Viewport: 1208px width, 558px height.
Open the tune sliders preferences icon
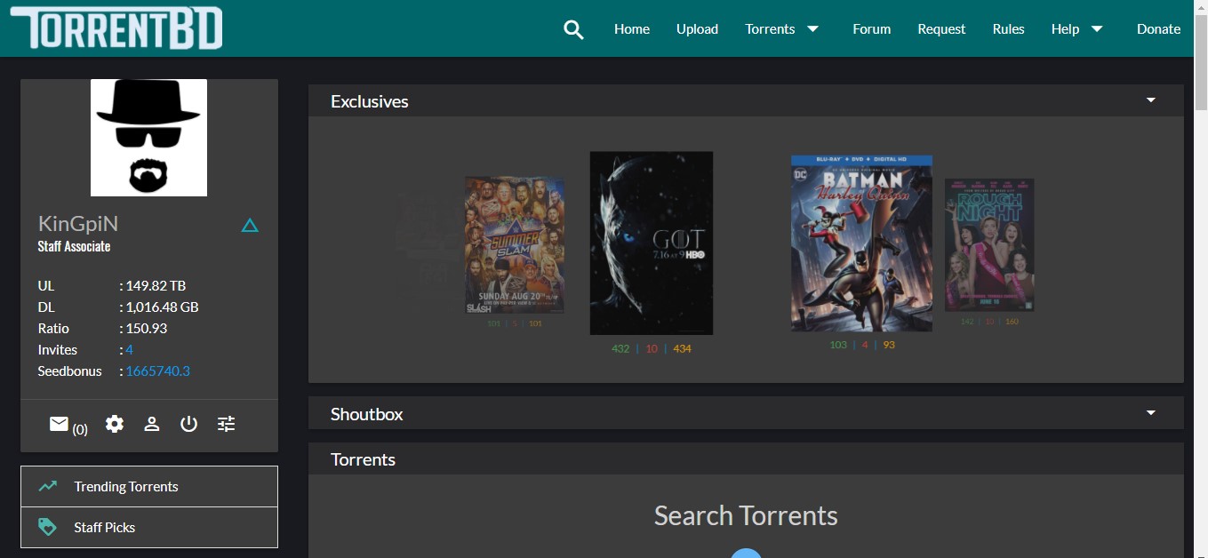click(x=227, y=425)
